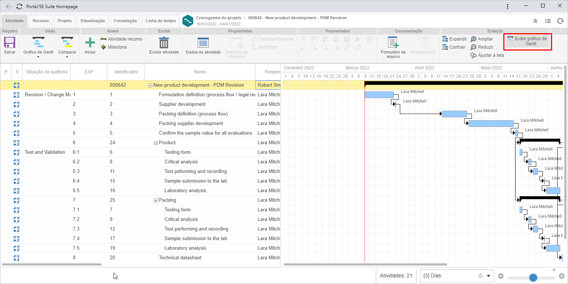
Task: Click the Gantt bar for Formulation definition
Action: coord(379,95)
